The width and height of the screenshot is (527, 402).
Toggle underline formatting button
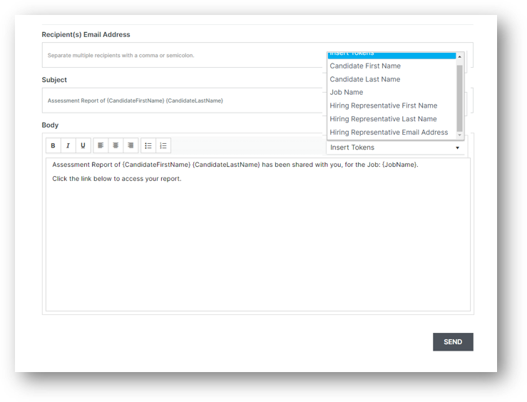[x=83, y=145]
